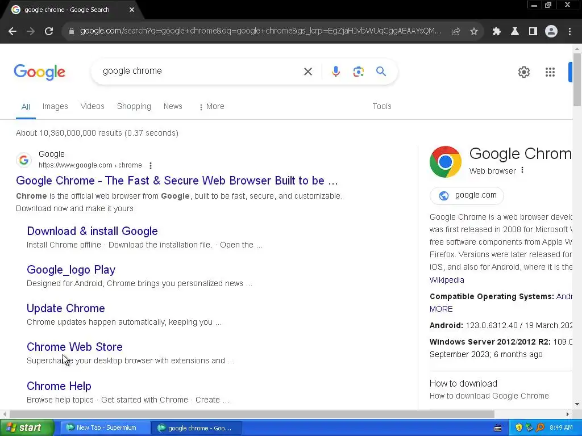Open the Chrome Help sitelink

[x=59, y=386]
